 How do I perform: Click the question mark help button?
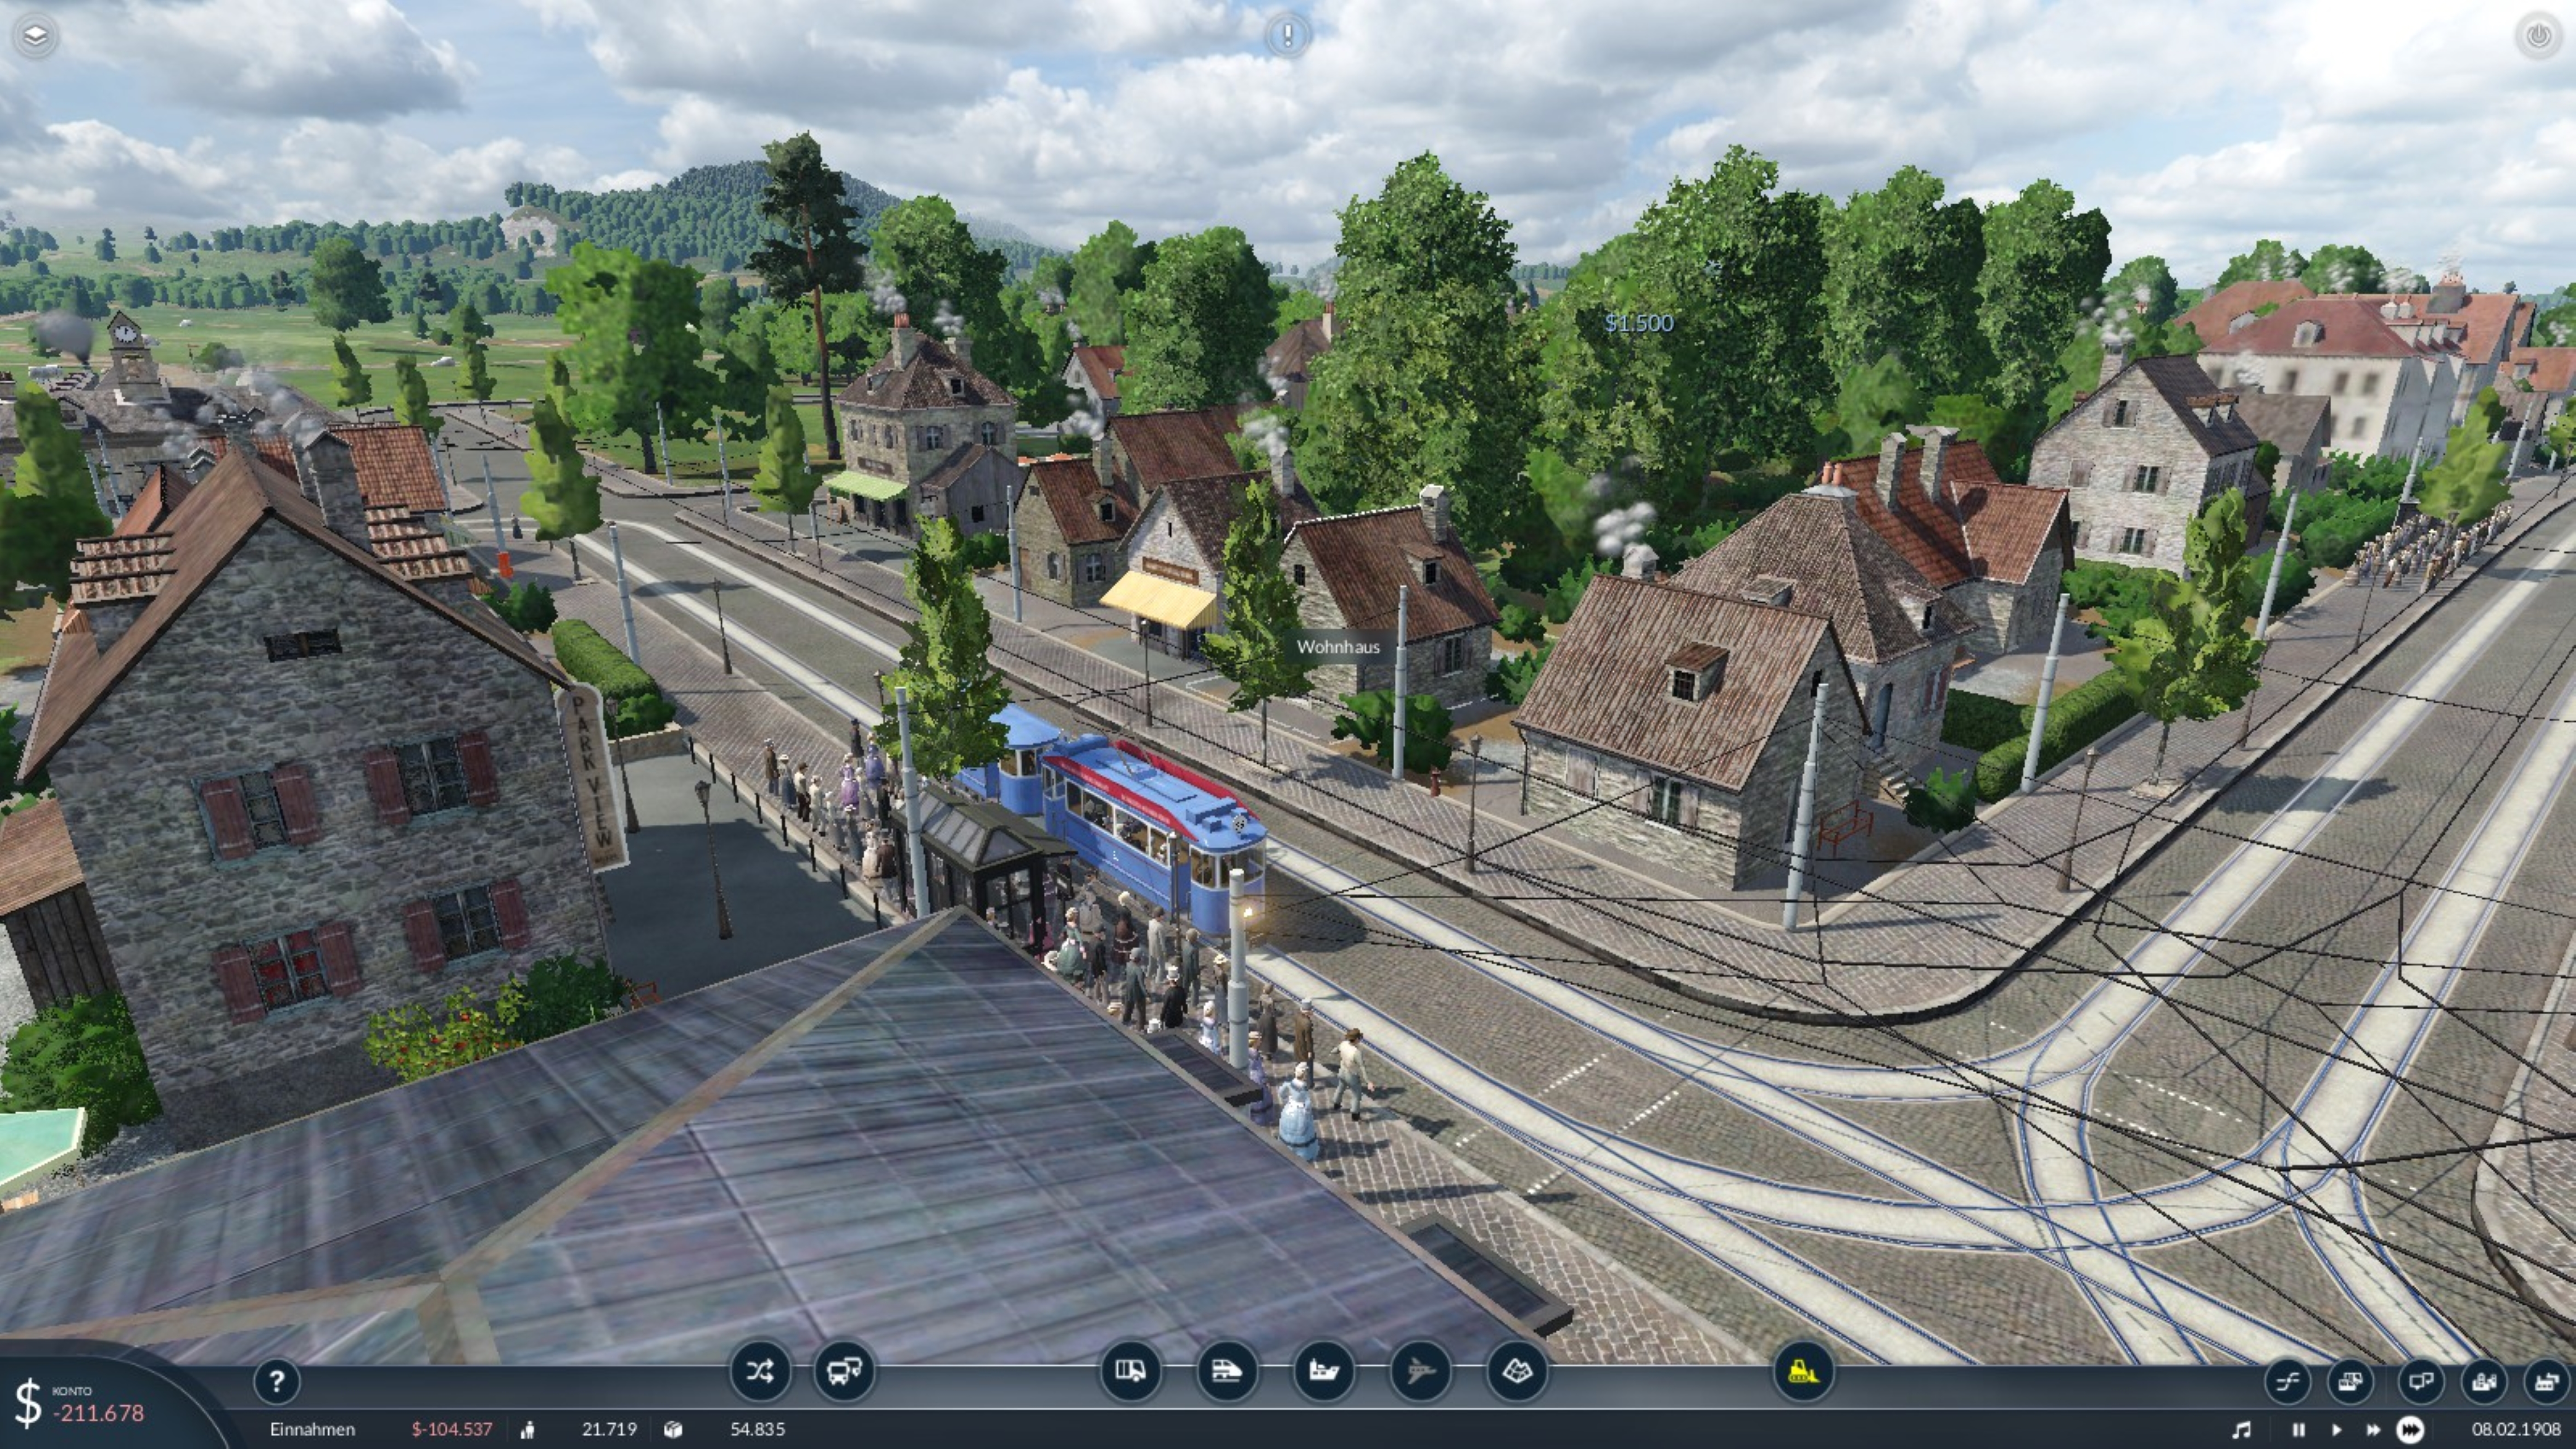coord(277,1382)
